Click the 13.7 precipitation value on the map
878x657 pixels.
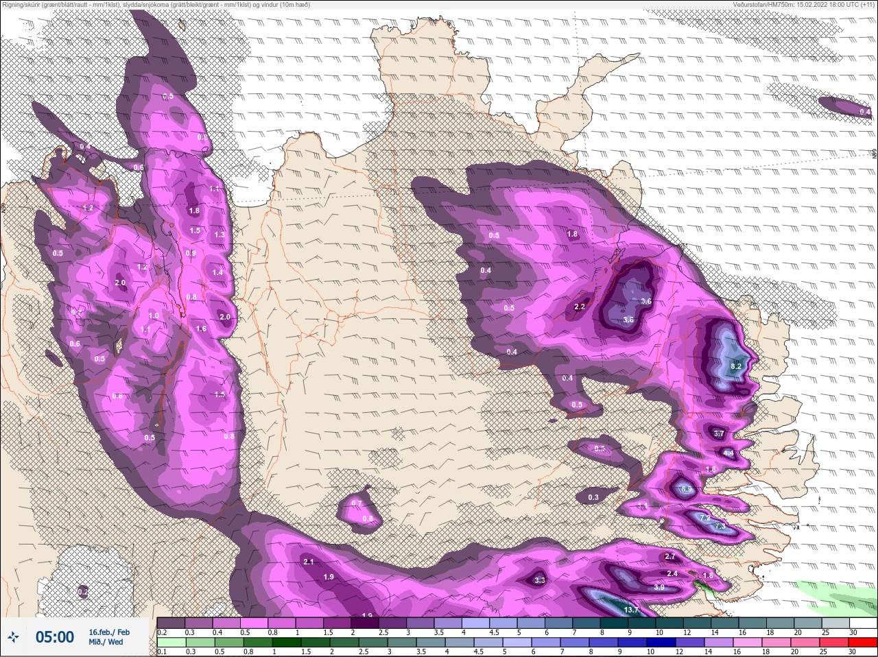(631, 610)
